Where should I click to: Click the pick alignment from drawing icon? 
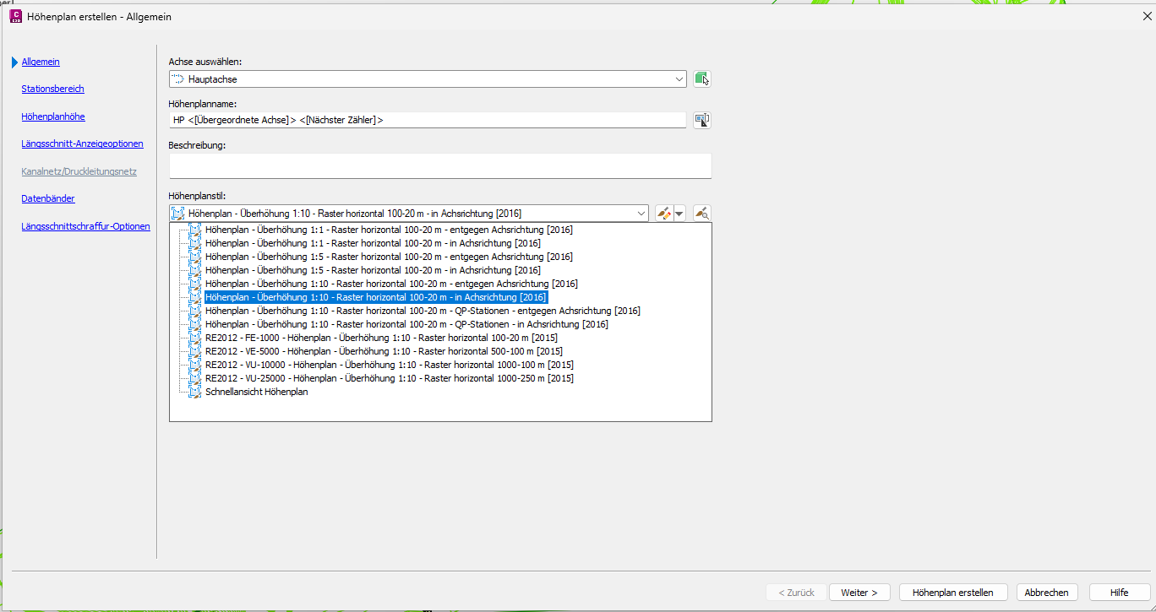(701, 79)
